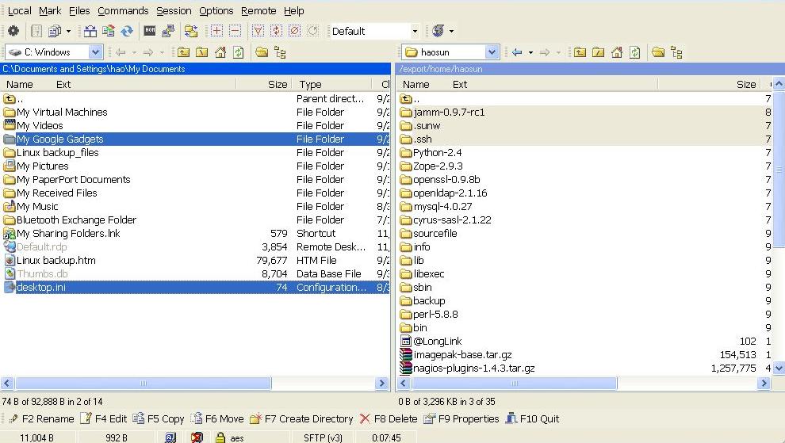Click the padlock encryption status icon

click(x=220, y=437)
